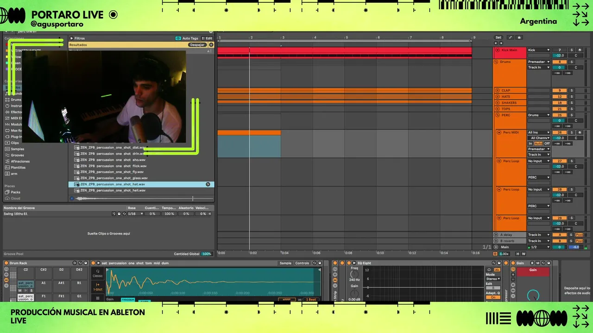Arm the Kick Main track record button
The image size is (593, 333).
(x=580, y=50)
